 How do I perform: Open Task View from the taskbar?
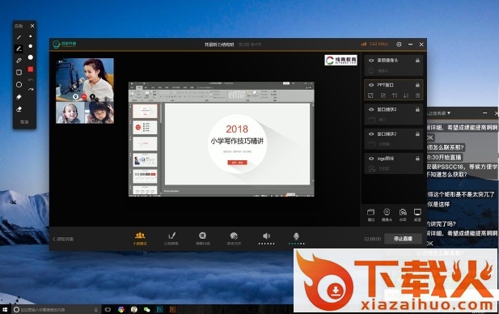108,309
